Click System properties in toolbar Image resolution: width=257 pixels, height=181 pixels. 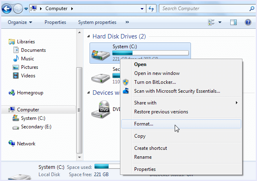click(97, 22)
